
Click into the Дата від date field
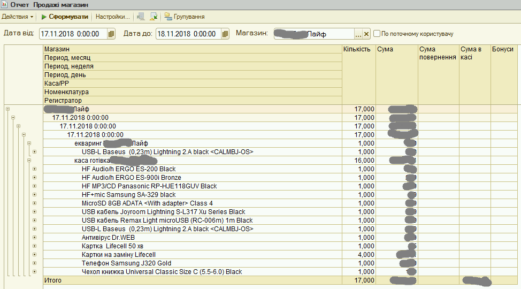[73, 34]
